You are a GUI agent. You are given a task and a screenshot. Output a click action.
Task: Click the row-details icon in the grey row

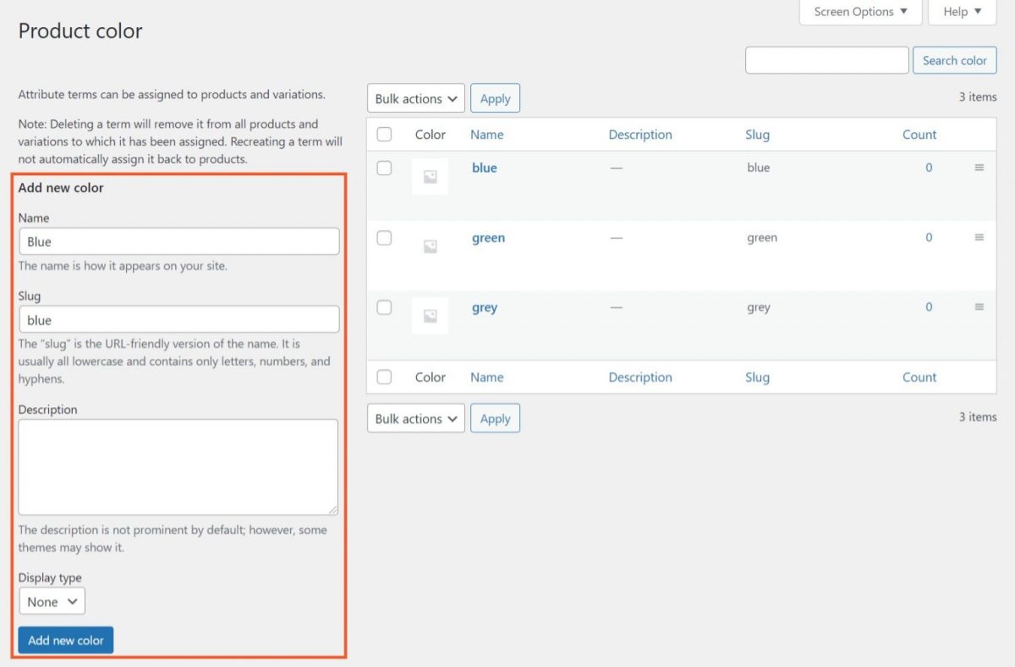[x=979, y=307]
